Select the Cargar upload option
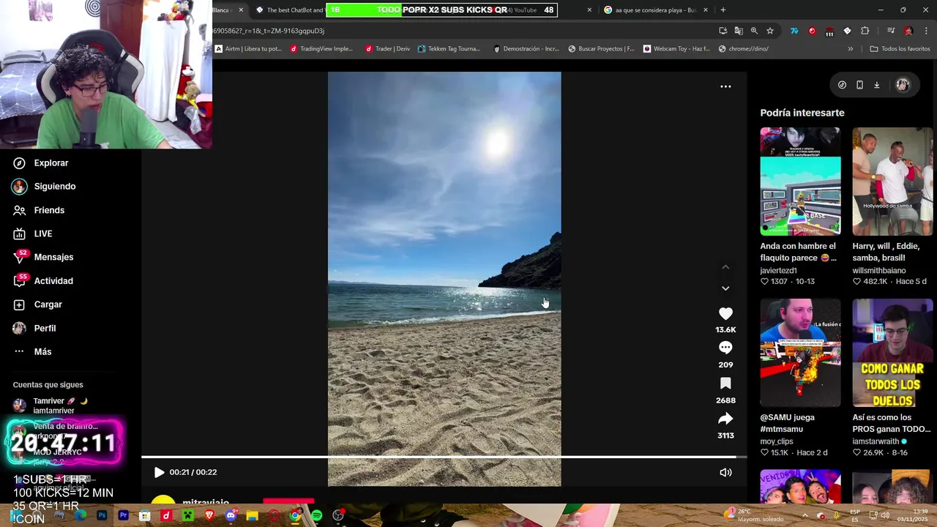 pyautogui.click(x=37, y=304)
